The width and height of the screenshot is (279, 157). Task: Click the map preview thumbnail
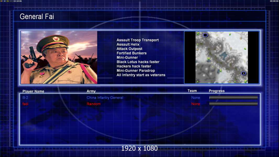click(x=221, y=57)
